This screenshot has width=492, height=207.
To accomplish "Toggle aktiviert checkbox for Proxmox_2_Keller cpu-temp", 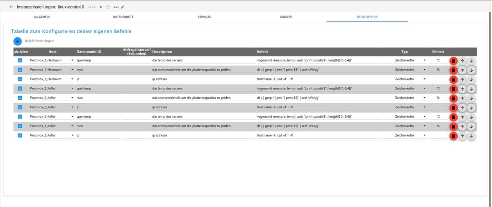I will (x=20, y=89).
